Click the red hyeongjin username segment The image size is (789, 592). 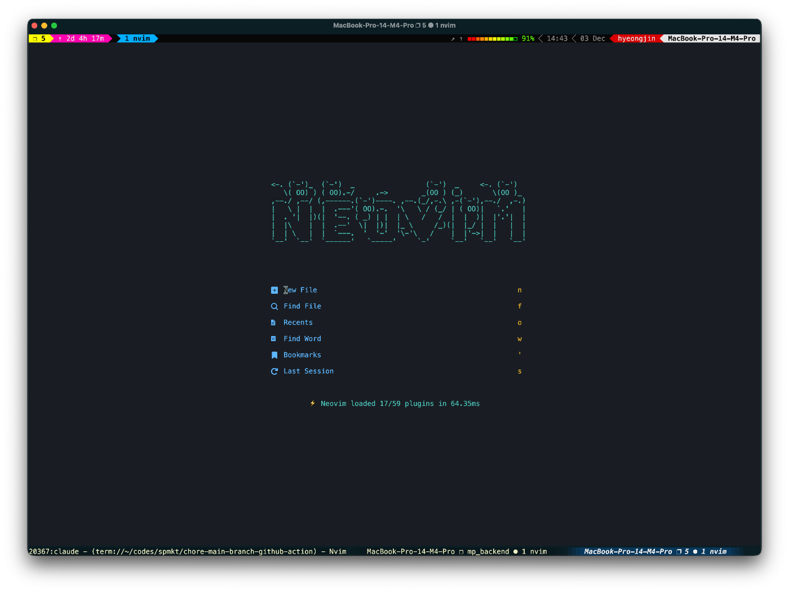point(637,38)
